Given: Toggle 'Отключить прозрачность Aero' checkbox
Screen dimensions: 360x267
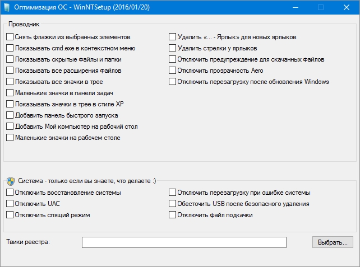Looking at the screenshot, I should (x=173, y=71).
